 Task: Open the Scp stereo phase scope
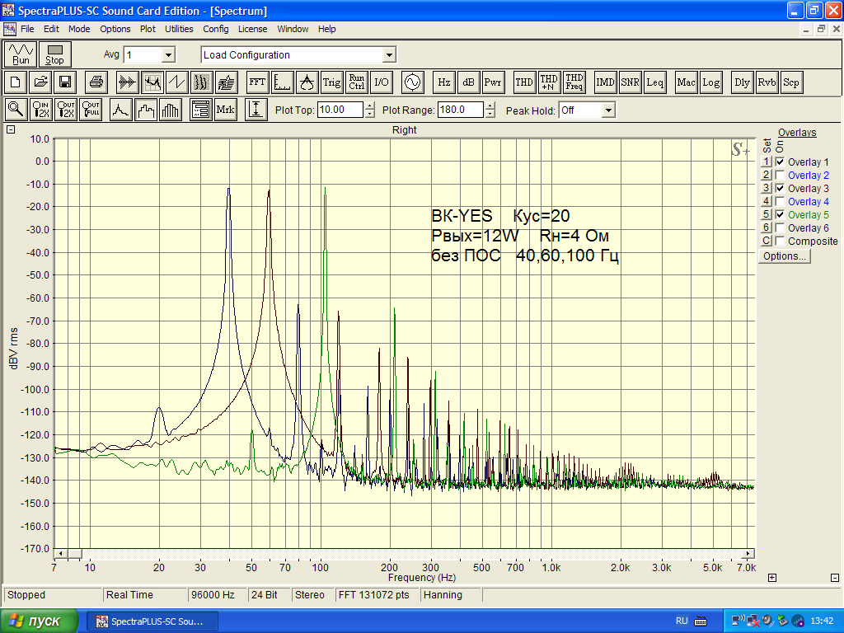[791, 82]
